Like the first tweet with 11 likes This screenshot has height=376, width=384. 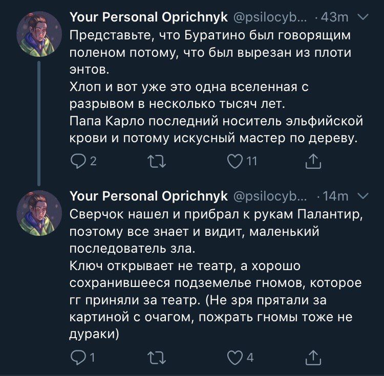[x=236, y=162]
